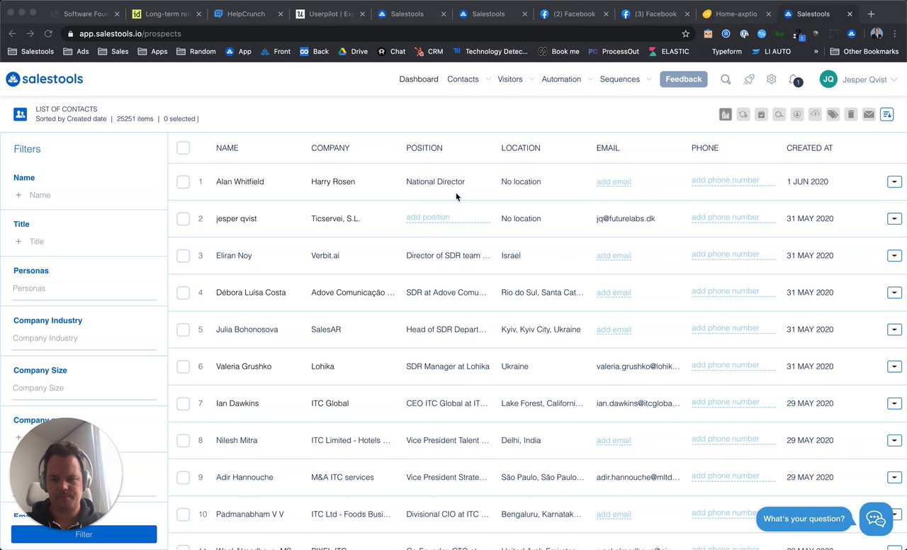
Task: Open the Automation menu
Action: [x=561, y=79]
